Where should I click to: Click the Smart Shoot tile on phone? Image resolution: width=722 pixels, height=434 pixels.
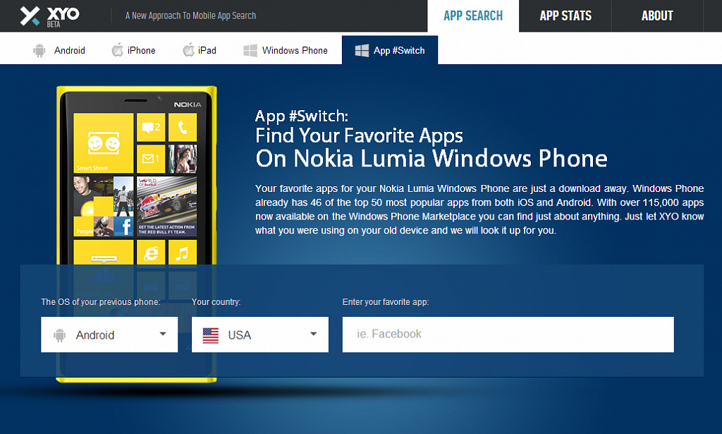click(x=104, y=143)
